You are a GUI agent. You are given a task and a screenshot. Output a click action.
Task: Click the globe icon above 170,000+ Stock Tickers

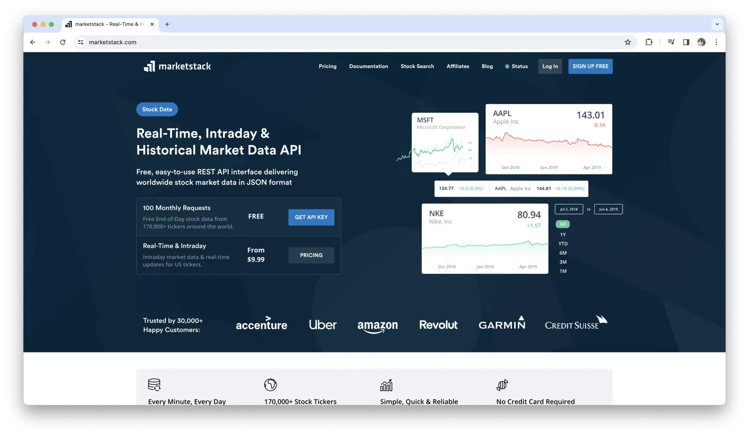[x=270, y=385]
